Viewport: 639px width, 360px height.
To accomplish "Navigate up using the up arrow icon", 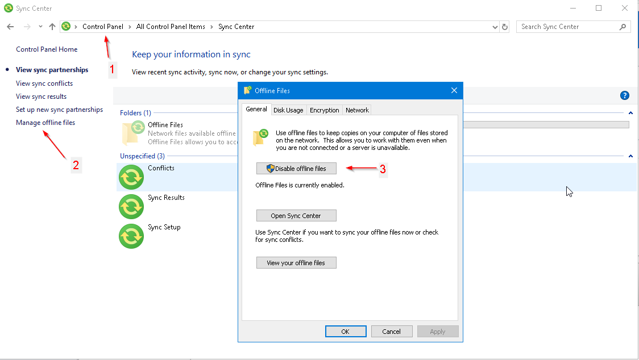I will 52,26.
